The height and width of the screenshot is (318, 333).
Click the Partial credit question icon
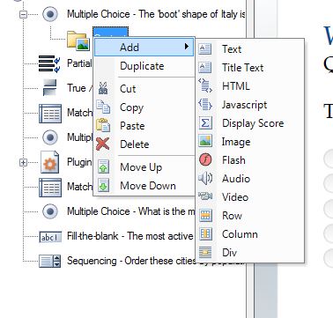coord(49,63)
